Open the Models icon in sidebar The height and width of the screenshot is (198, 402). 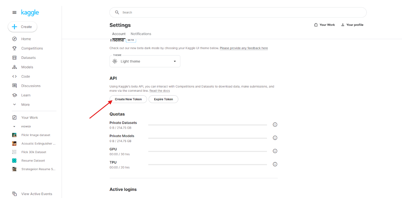(14, 67)
